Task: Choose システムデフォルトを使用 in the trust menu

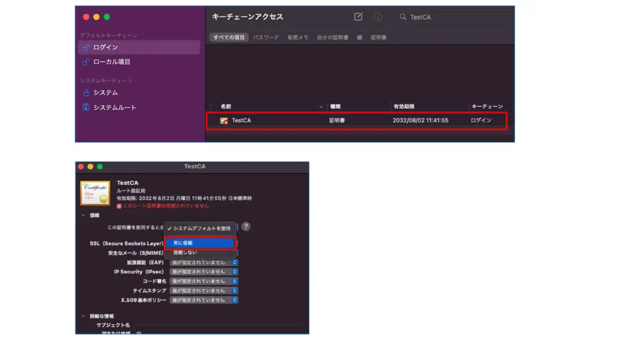Action: (x=199, y=228)
